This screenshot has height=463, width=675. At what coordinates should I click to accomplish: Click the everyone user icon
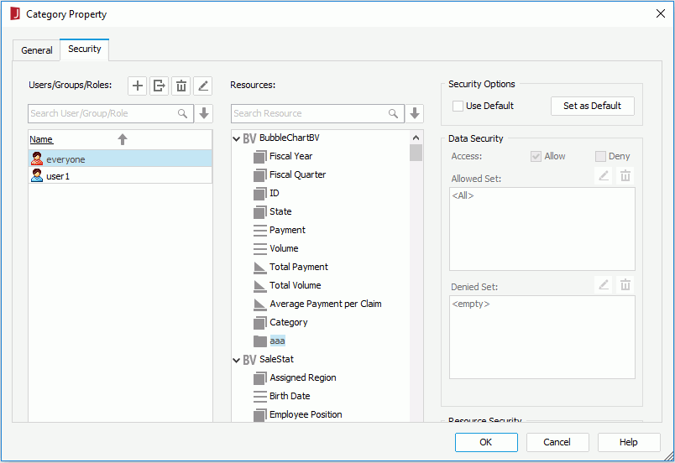[37, 159]
